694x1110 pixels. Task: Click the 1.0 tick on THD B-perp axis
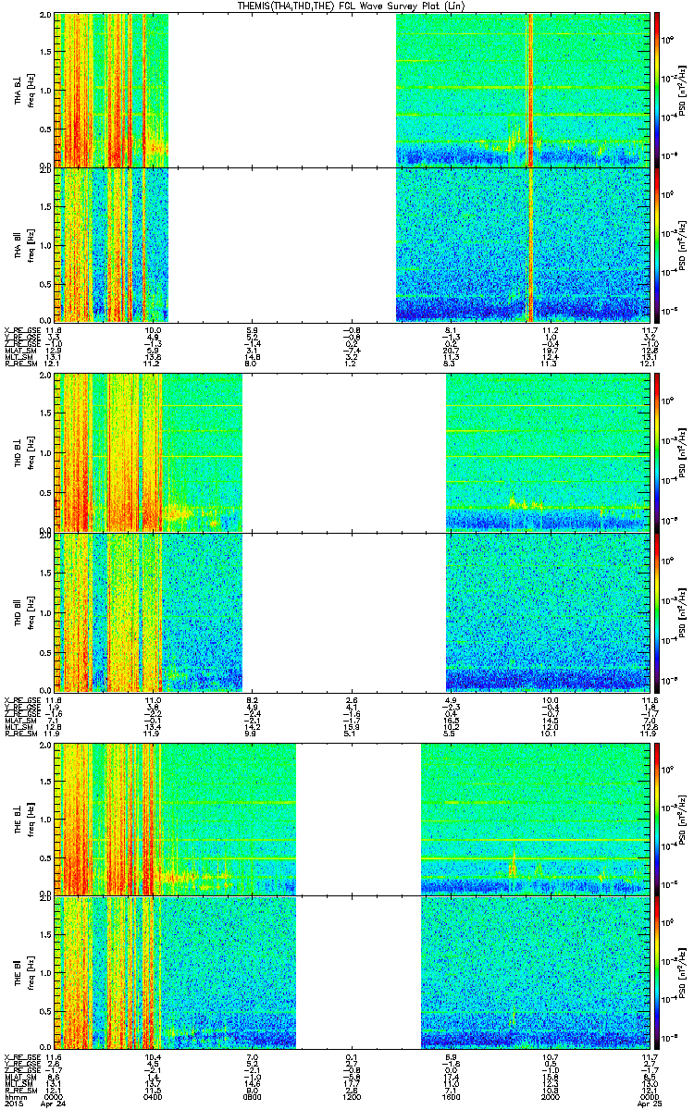(x=44, y=452)
